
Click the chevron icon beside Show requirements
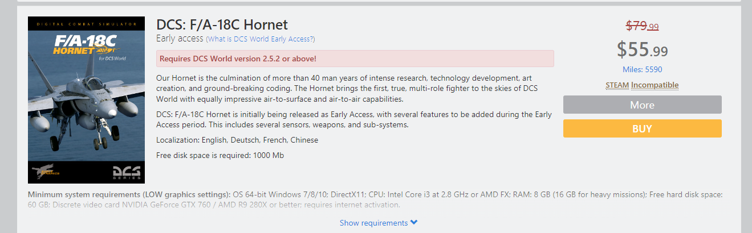[x=414, y=223]
